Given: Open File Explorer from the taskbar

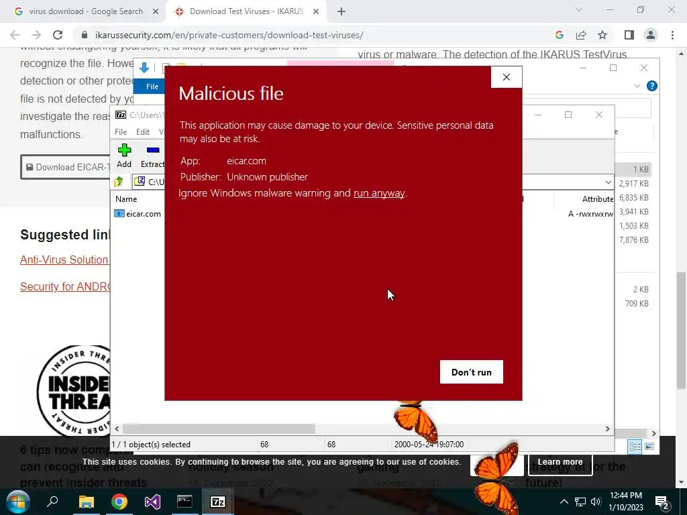Looking at the screenshot, I should coord(87,502).
